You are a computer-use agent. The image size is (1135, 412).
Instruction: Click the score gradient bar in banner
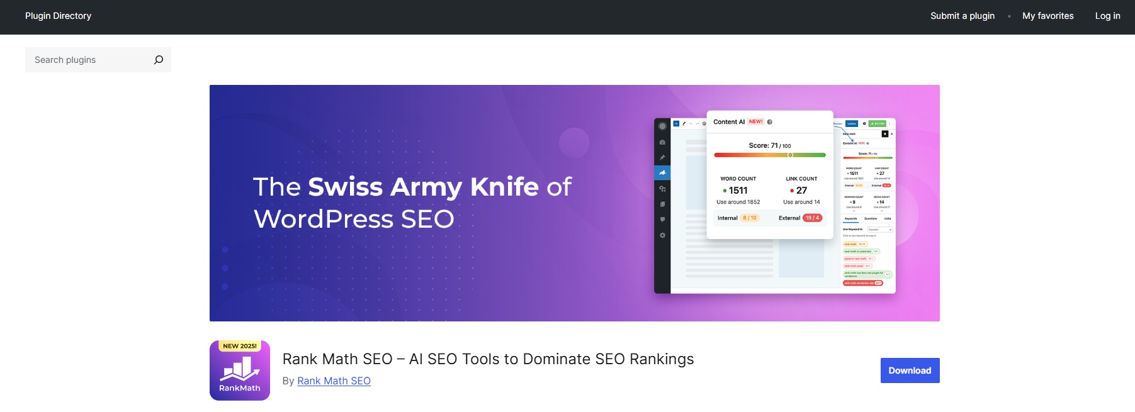click(769, 155)
